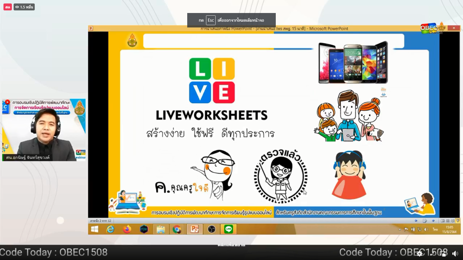Screen dimensions: 463x260
Task: Click the girl with headphones illustration
Action: pos(349,175)
